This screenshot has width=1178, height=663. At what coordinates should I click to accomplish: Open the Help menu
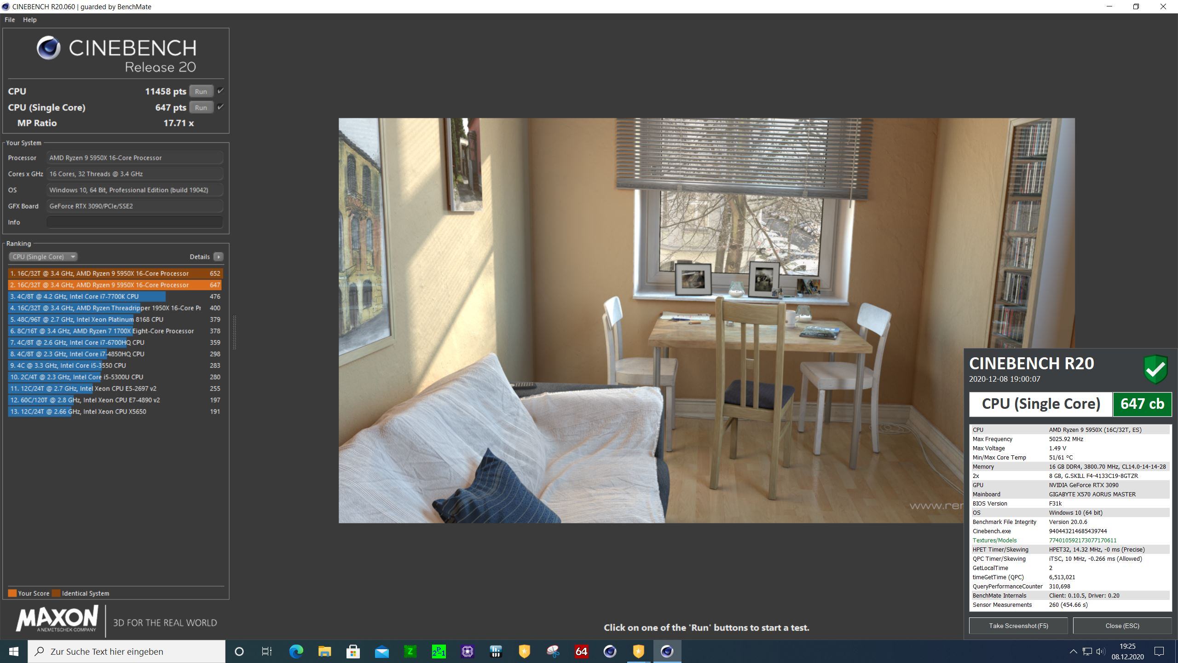coord(29,20)
